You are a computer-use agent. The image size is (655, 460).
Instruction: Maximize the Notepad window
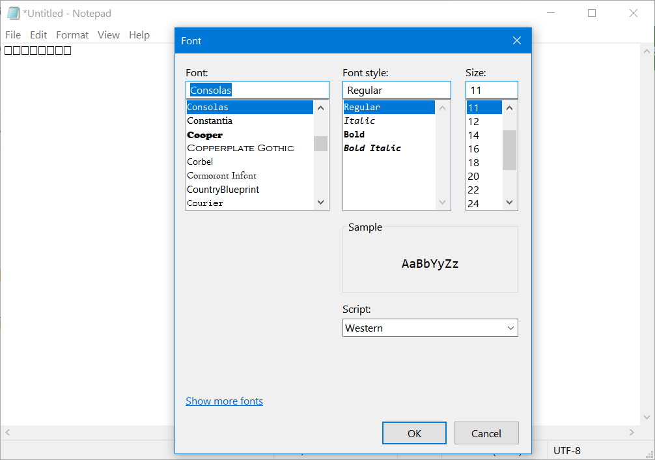pyautogui.click(x=592, y=13)
